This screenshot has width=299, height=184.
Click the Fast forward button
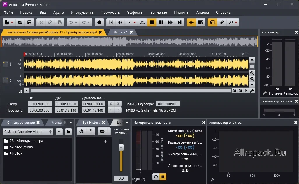coord(170,22)
